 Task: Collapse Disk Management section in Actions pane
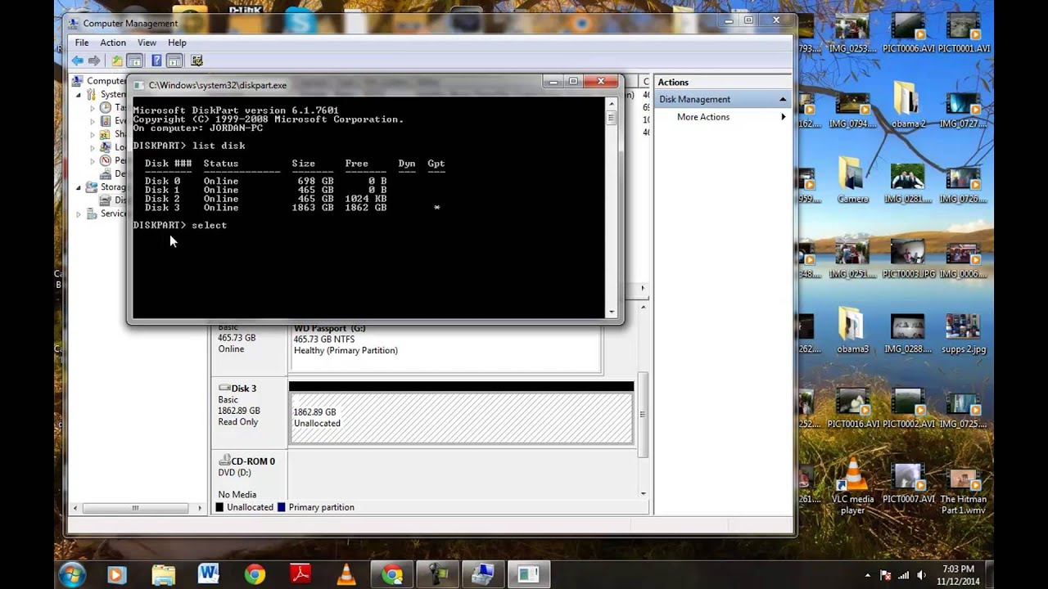[x=782, y=99]
